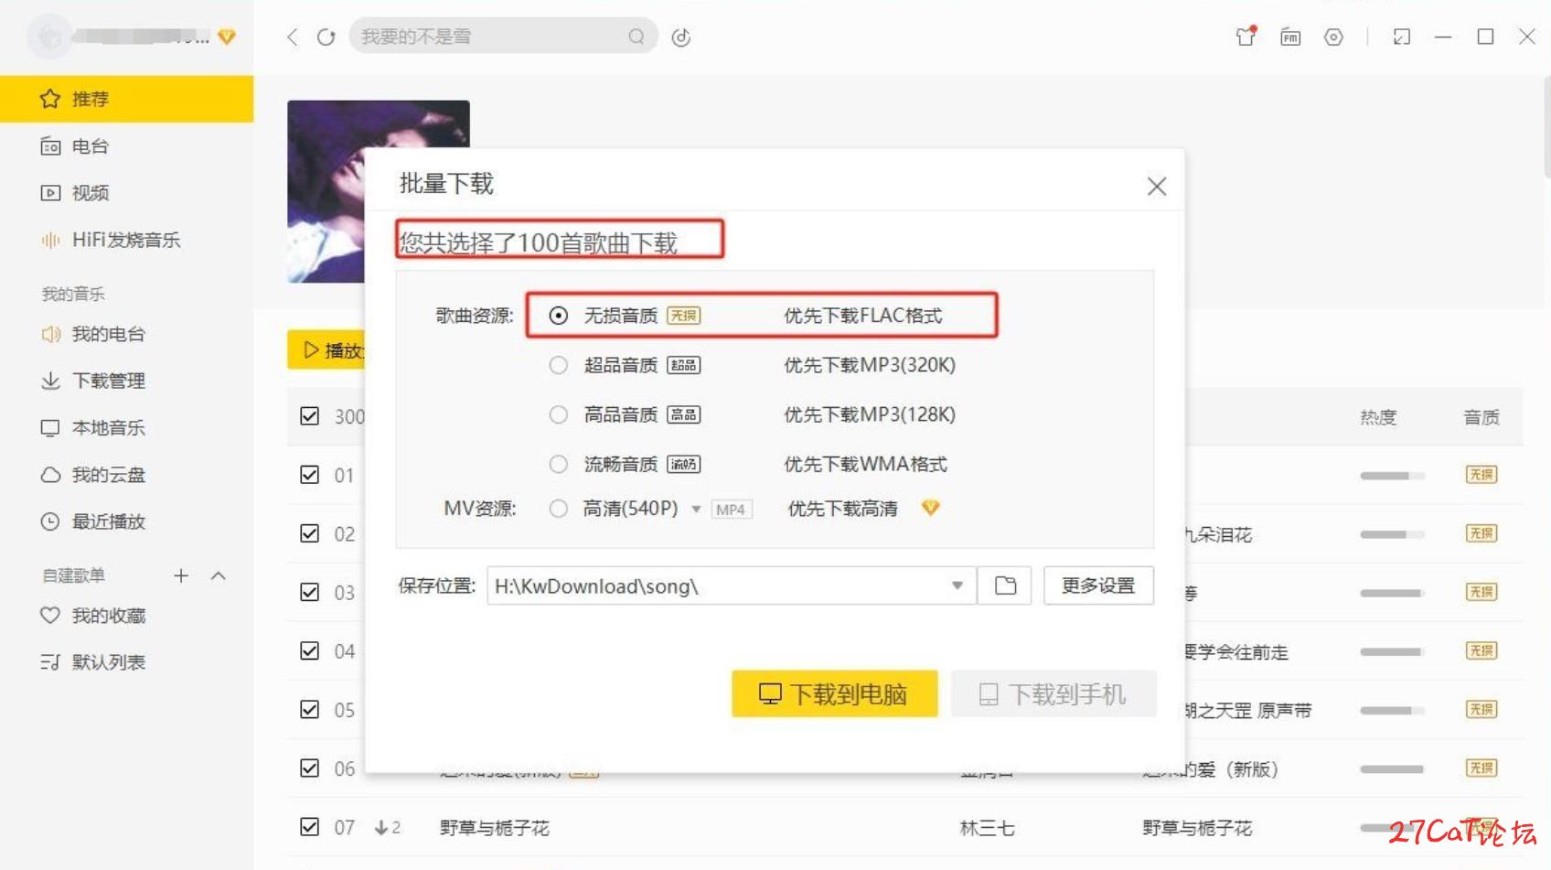
Task: Open the FM radio icon in title bar
Action: (1290, 37)
